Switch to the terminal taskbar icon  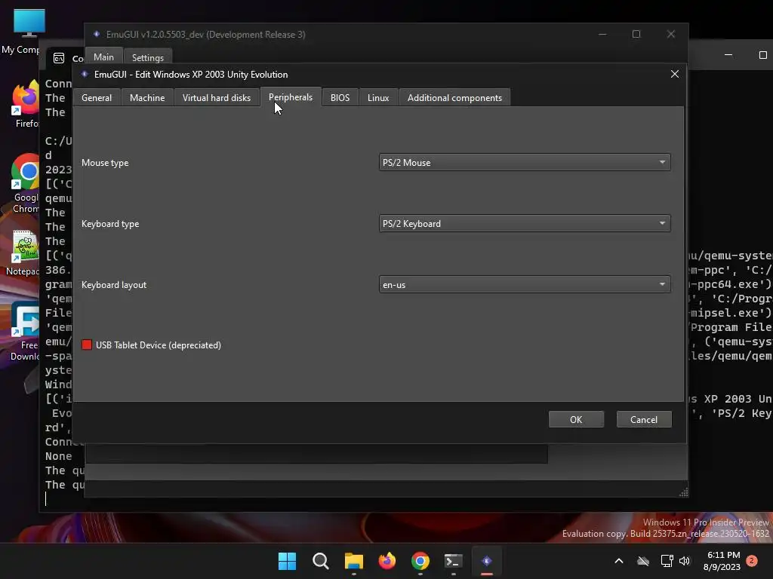point(453,561)
